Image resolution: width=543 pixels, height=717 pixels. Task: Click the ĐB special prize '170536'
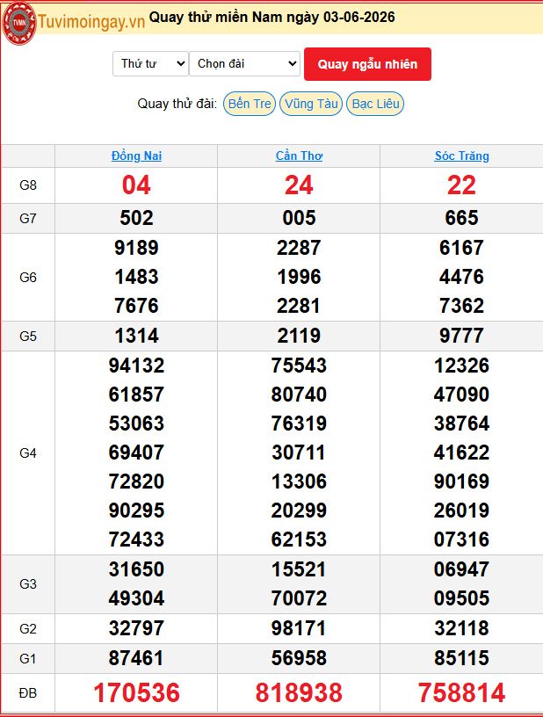click(136, 692)
